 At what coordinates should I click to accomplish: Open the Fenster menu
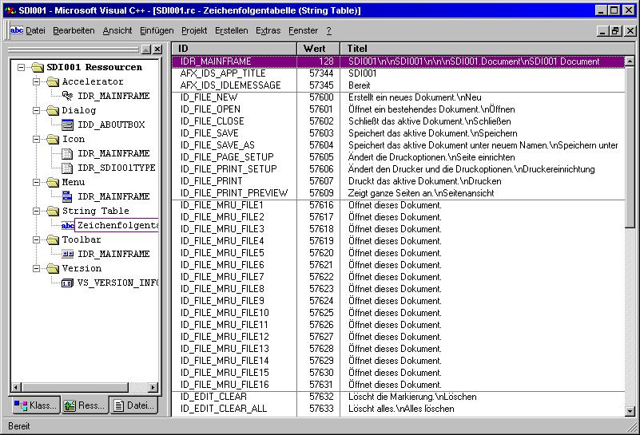pos(304,30)
